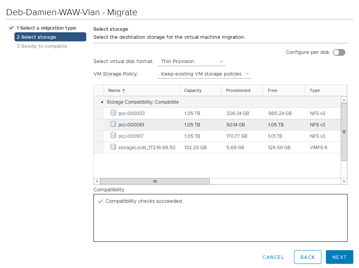Click the pcc-000033 datastore icon
Image resolution: width=359 pixels, height=268 pixels.
pos(113,112)
